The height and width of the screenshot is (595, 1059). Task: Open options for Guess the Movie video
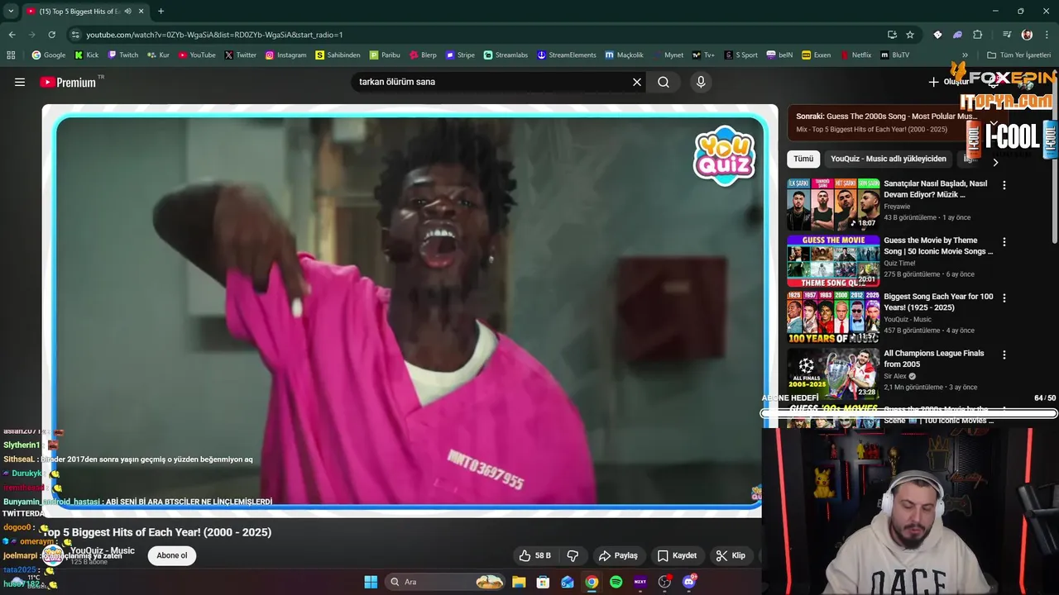point(1004,242)
